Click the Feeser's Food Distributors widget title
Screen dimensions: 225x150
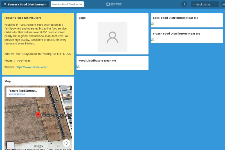23,18
